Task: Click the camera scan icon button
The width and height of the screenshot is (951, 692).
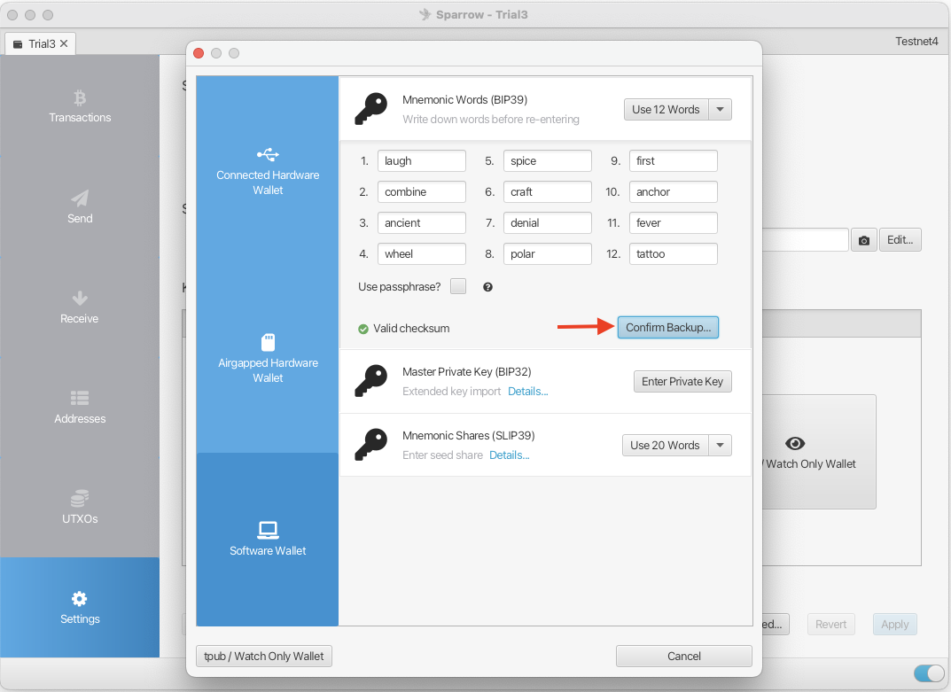Action: pyautogui.click(x=864, y=240)
